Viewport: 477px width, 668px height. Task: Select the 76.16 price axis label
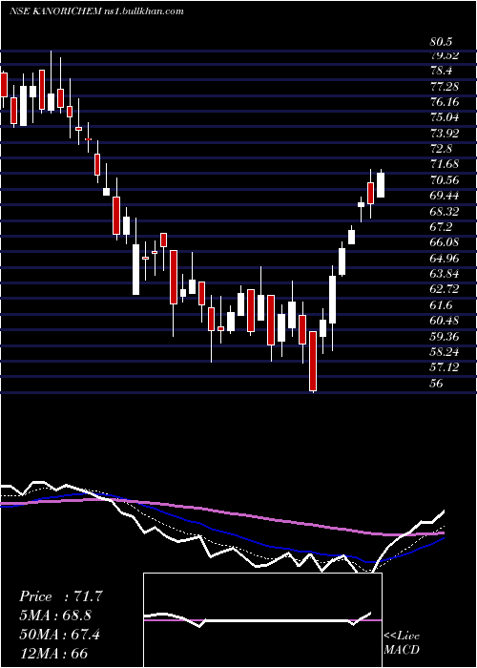point(445,102)
